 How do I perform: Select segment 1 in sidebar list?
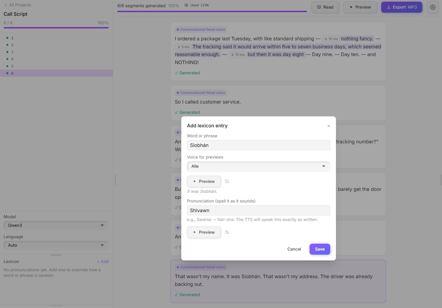tap(56, 38)
